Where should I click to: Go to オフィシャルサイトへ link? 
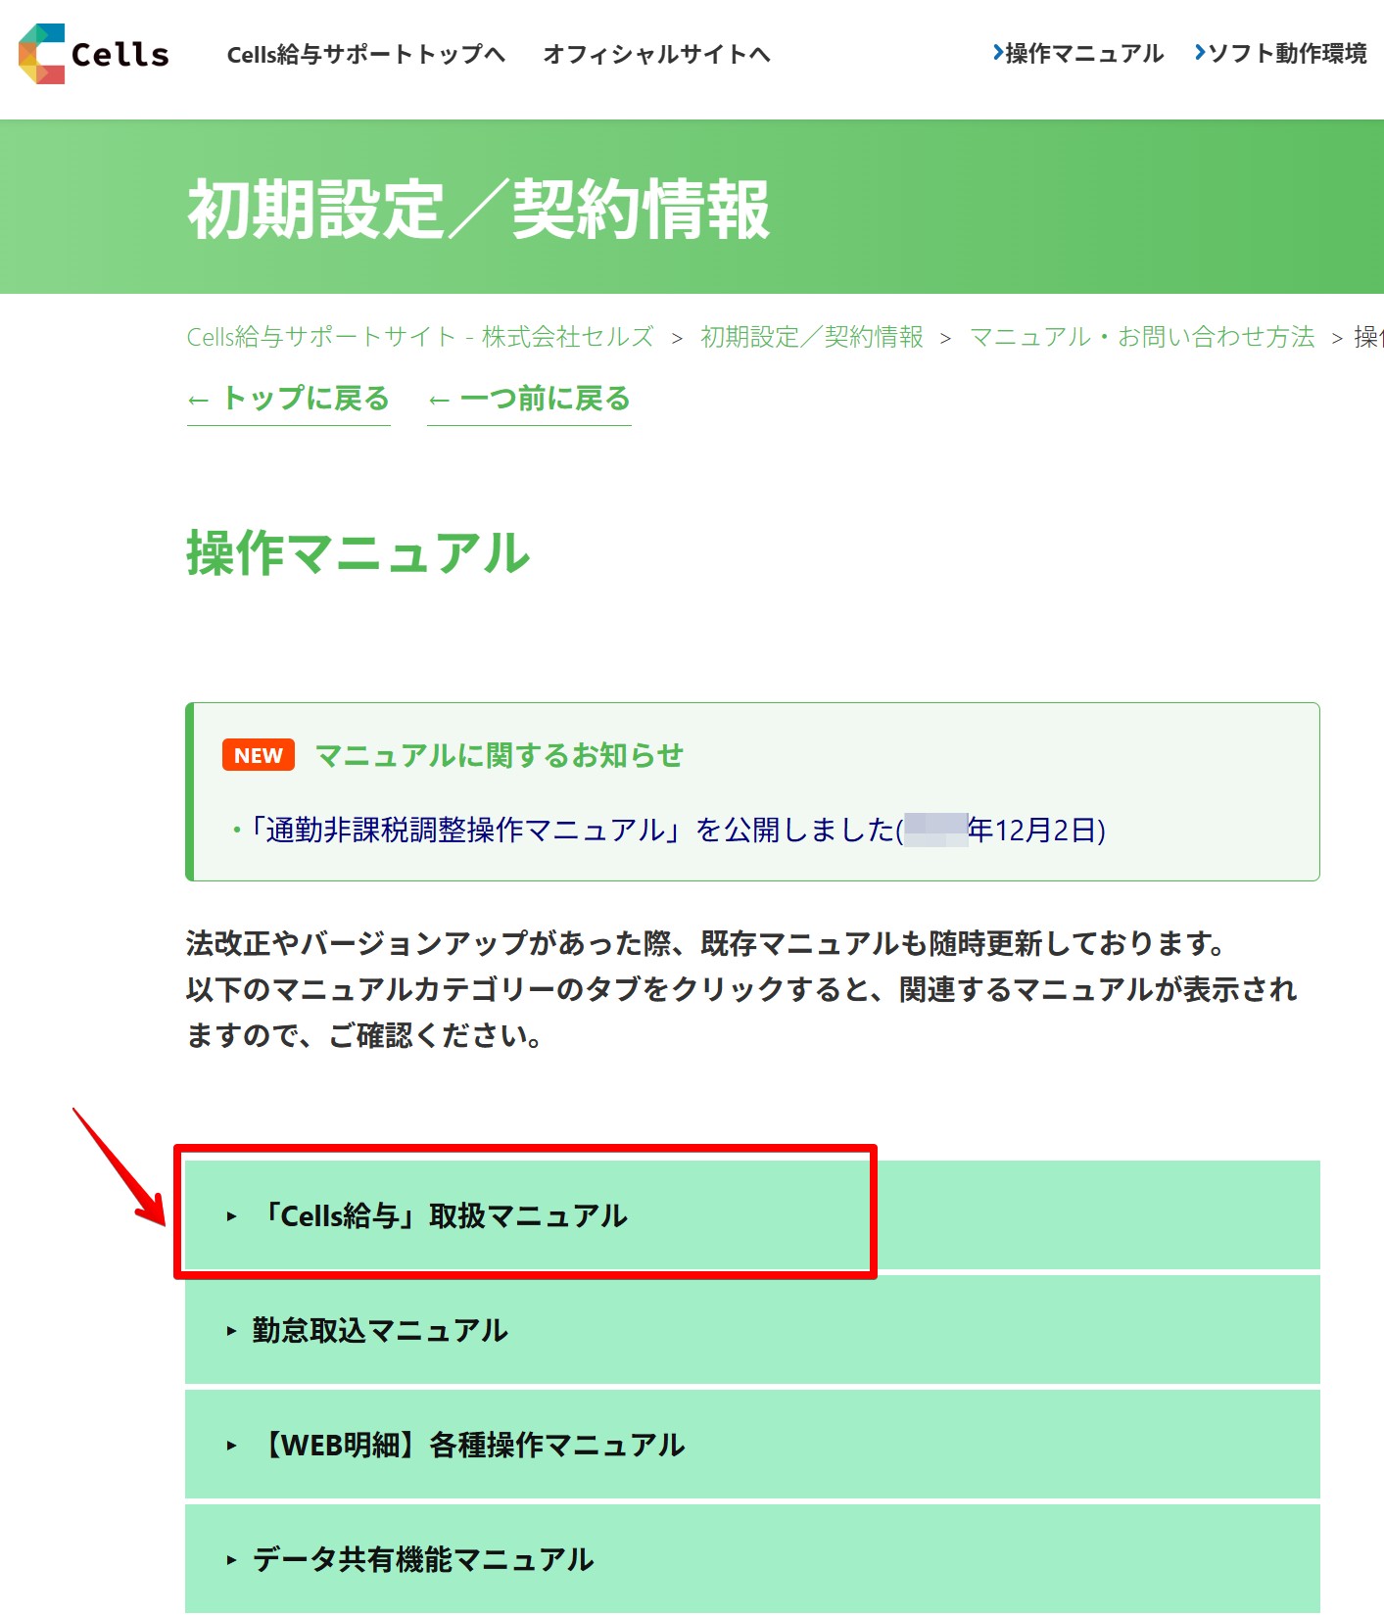(656, 54)
